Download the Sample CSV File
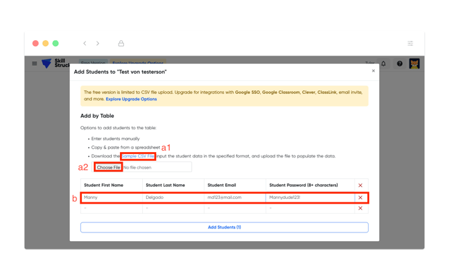The width and height of the screenshot is (449, 280). (x=138, y=156)
